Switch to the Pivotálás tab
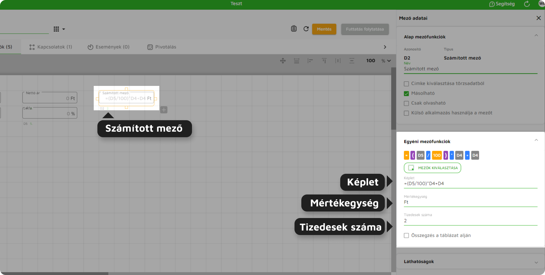545x275 pixels. (x=162, y=47)
